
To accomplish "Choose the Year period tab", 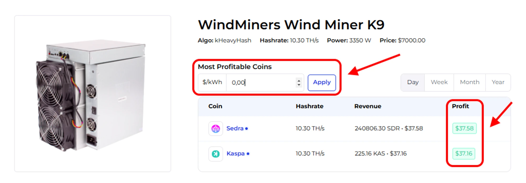I will click(498, 82).
